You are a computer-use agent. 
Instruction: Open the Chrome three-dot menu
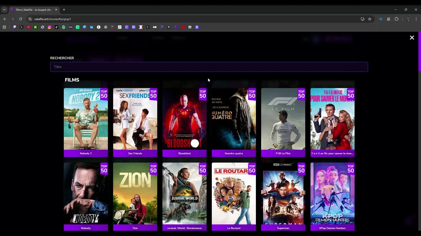pos(416,19)
